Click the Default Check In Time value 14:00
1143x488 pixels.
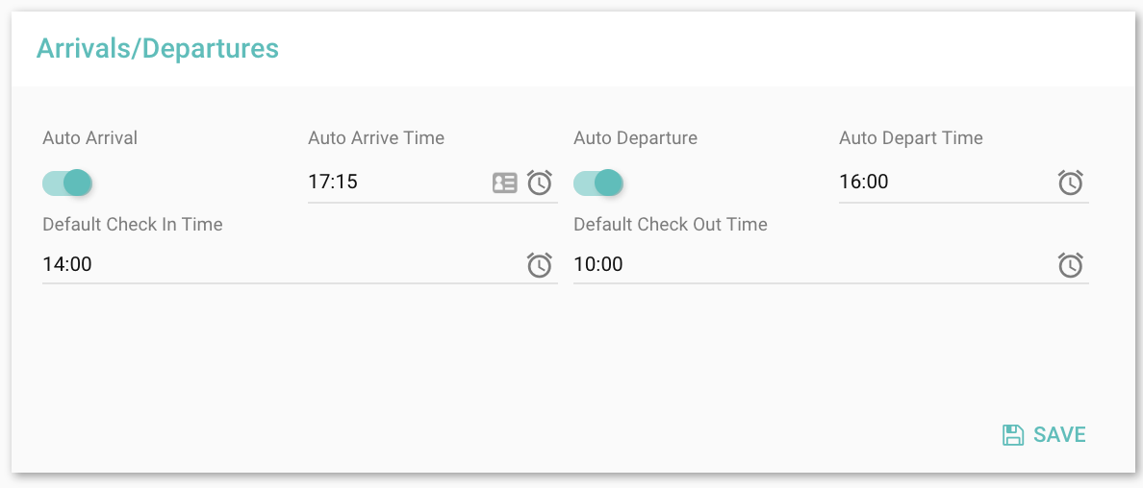click(x=67, y=264)
